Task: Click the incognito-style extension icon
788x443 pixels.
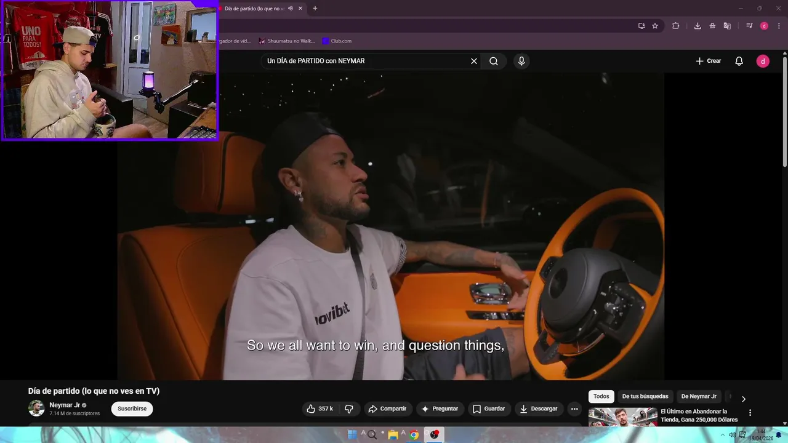Action: tap(712, 26)
